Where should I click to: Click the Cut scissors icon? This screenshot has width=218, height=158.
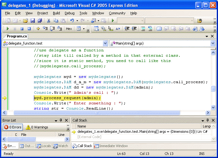(x=49, y=21)
